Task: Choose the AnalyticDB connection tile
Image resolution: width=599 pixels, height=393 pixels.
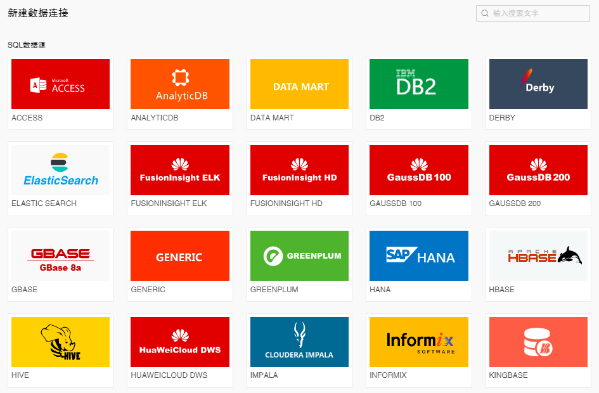Action: [180, 84]
